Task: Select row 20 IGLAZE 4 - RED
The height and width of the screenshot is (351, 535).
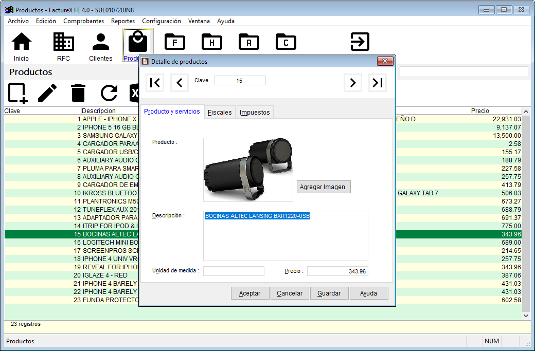Action: [263, 275]
